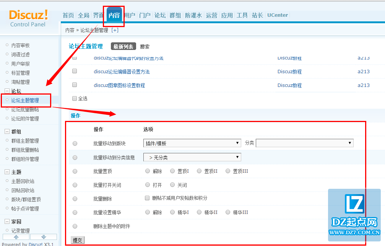Viewport: 385px width, 246px height.
Task: Check box for discuz论坛编辑器设置方法 thread
Action: 75,71
